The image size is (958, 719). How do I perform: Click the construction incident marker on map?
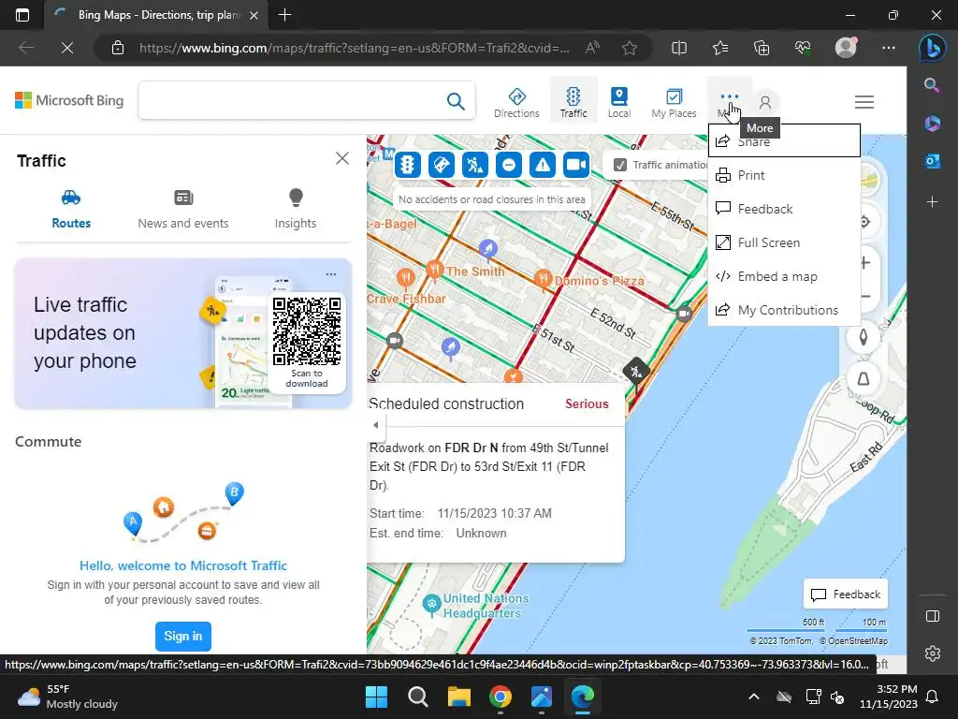click(x=636, y=371)
